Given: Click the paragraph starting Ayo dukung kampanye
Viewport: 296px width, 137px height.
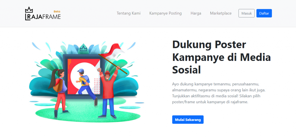Looking at the screenshot, I should pyautogui.click(x=219, y=93).
